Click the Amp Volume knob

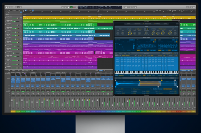pos(170,34)
